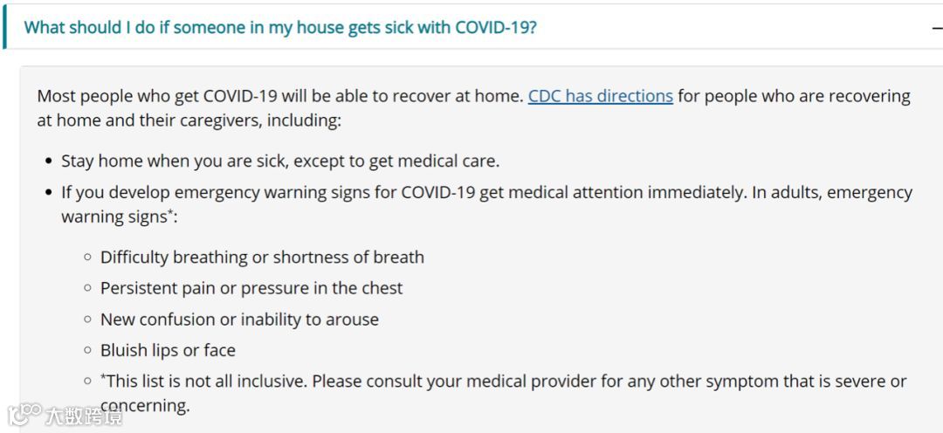943x433 pixels.
Task: Click the 'Stay home when you are sick' bullet text
Action: tap(280, 162)
